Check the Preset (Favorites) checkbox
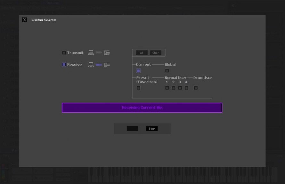The image size is (285, 184). pyautogui.click(x=138, y=88)
